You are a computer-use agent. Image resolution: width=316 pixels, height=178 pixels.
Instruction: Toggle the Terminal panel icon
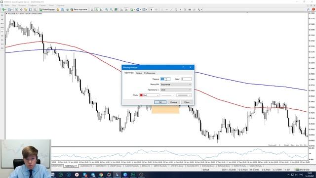click(x=30, y=9)
